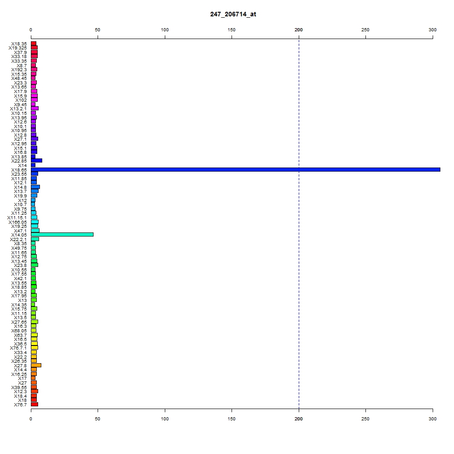Click the row label "X15.75"
This screenshot has width=454, height=454.
19,309
